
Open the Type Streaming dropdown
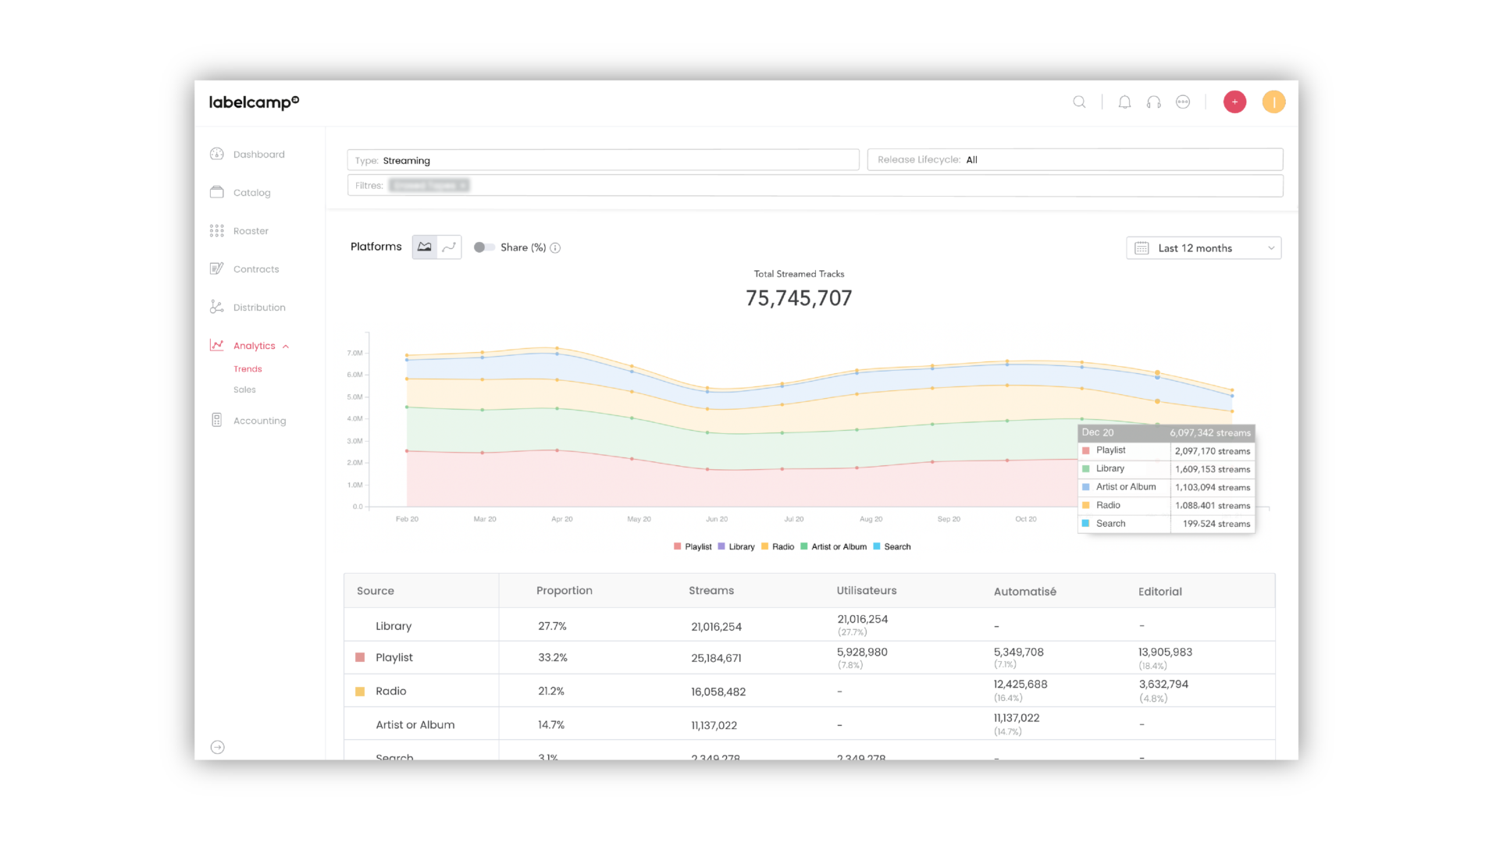click(x=603, y=160)
